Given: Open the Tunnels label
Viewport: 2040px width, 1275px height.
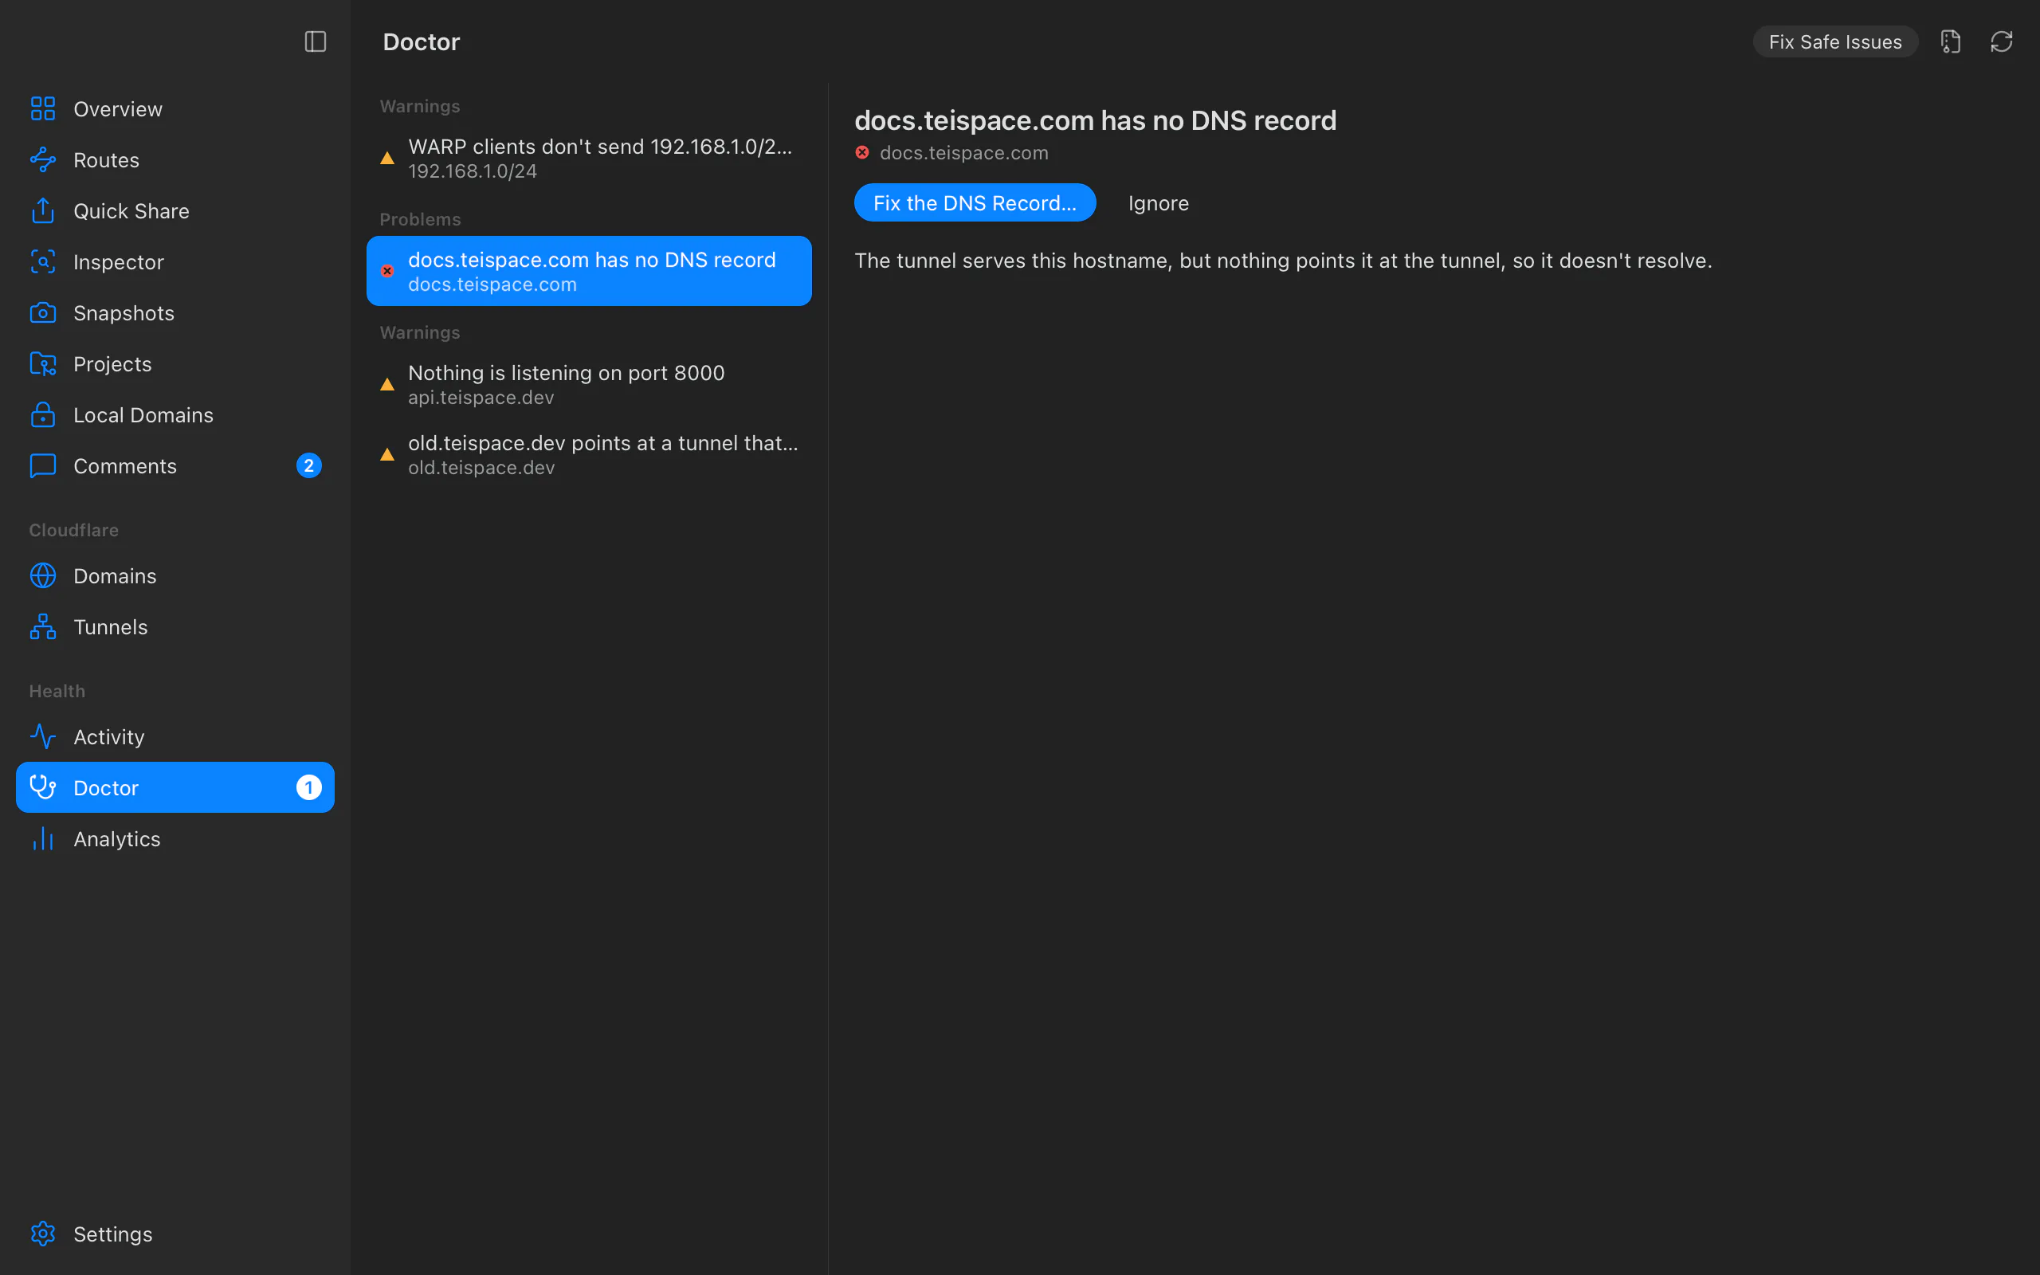Looking at the screenshot, I should 111,626.
